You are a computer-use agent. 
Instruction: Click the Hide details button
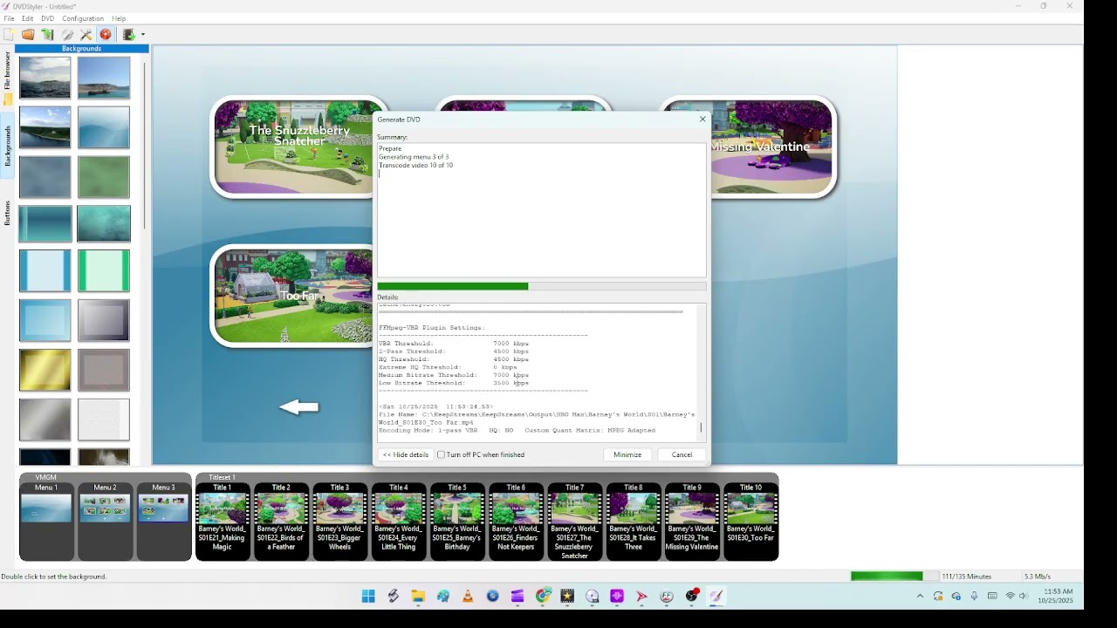[x=406, y=454]
